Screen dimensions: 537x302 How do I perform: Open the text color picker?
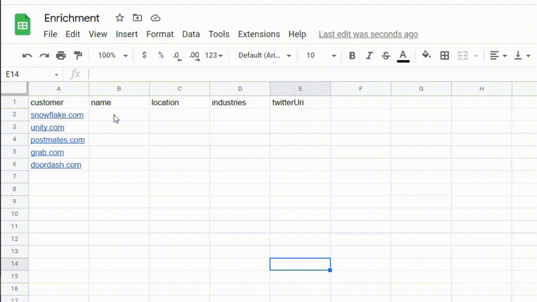pyautogui.click(x=403, y=56)
